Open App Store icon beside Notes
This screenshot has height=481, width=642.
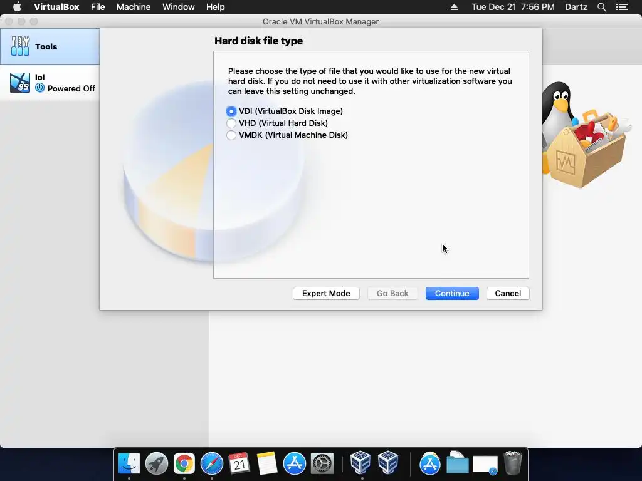(295, 463)
